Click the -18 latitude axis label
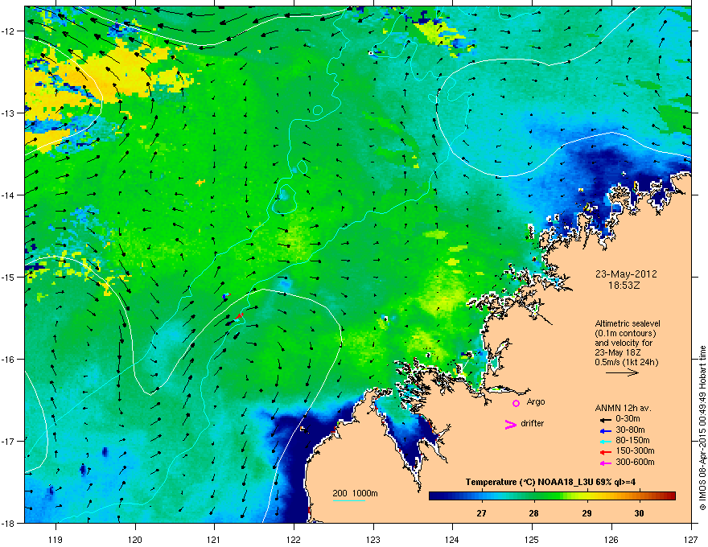708x547 pixels. (9, 524)
